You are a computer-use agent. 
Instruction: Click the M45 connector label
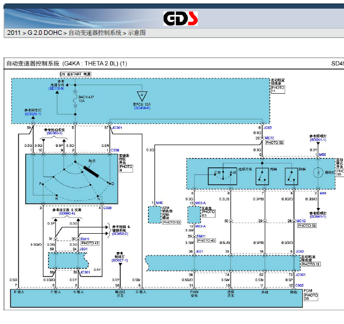pyautogui.click(x=159, y=203)
